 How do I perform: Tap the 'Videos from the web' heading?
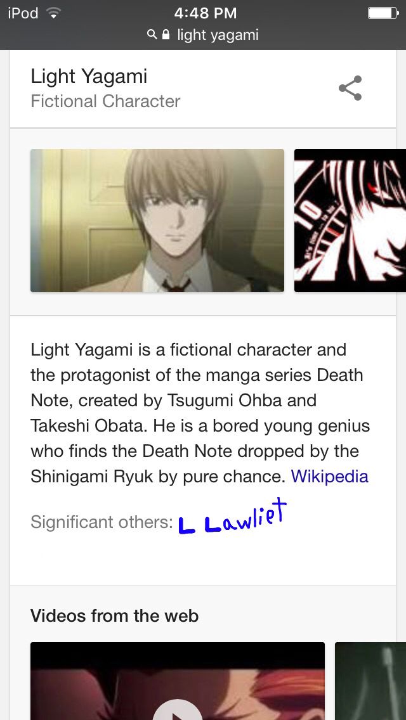[114, 615]
